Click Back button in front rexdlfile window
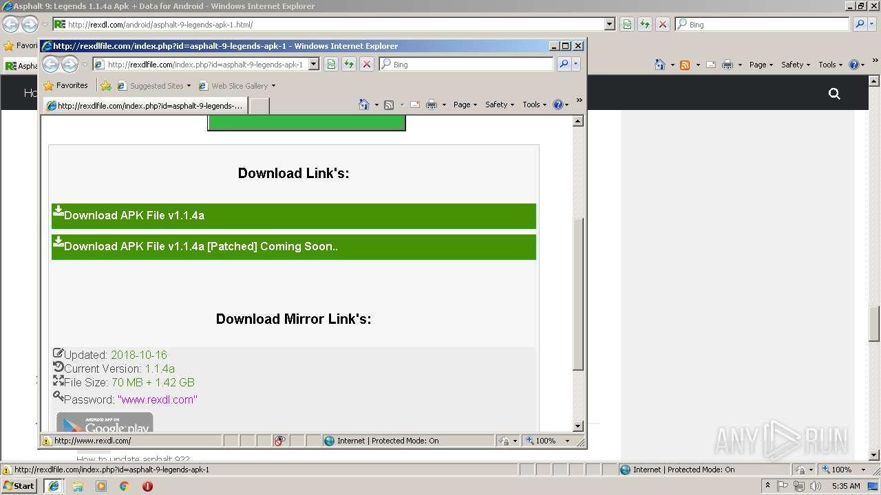881x495 pixels. [51, 64]
